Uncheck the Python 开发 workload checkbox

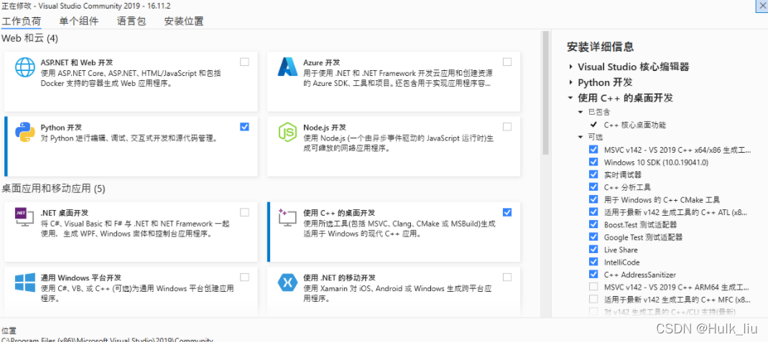pos(244,126)
